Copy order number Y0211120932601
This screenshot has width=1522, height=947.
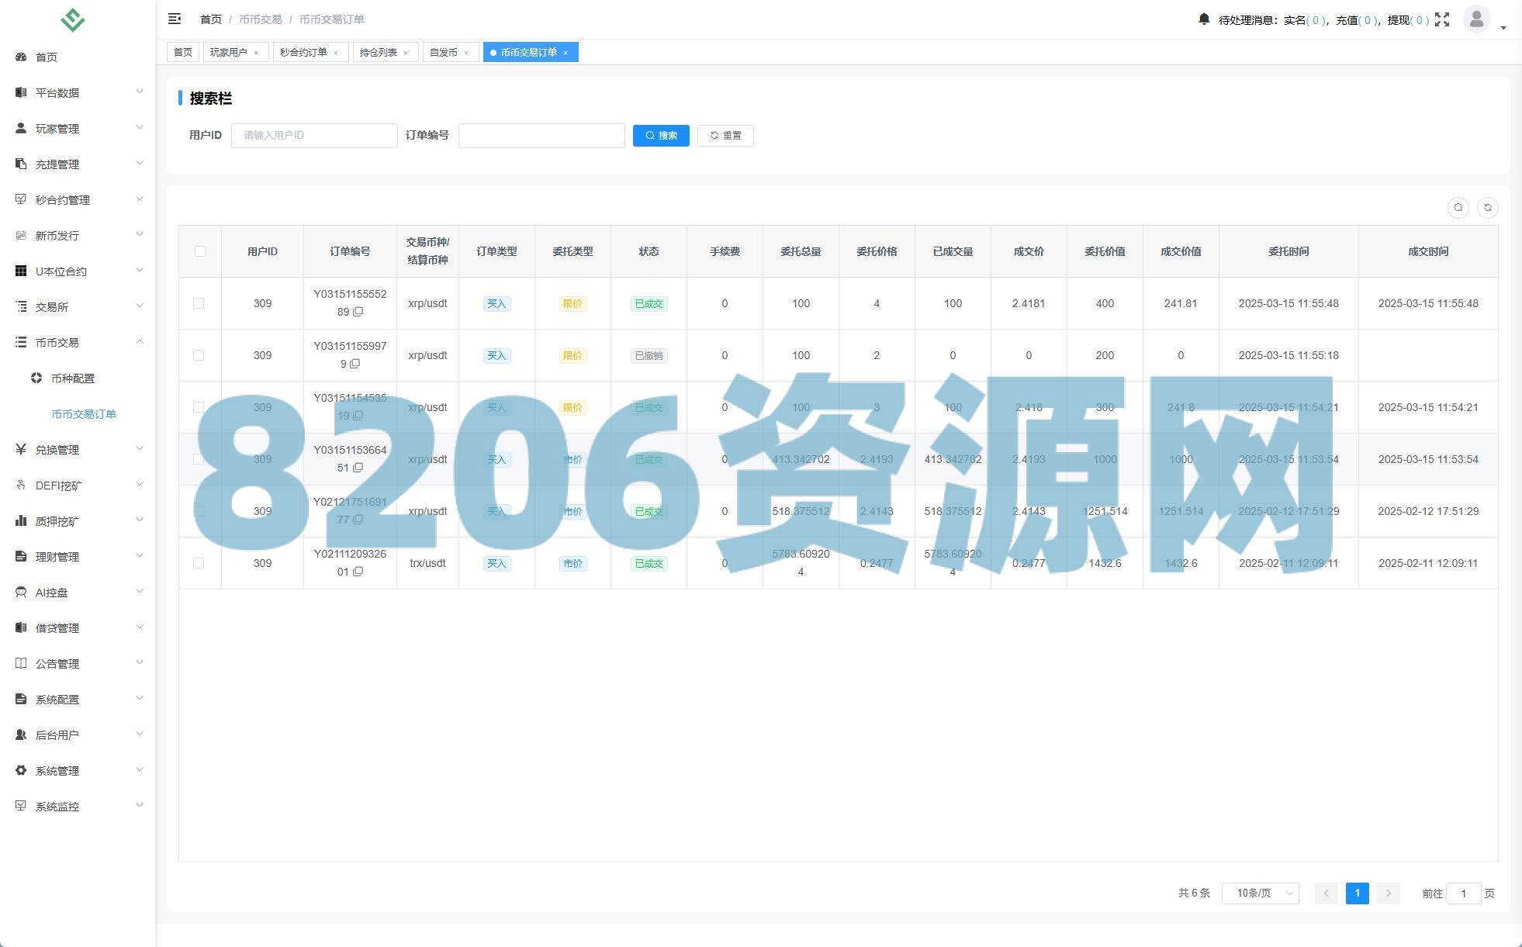coord(358,572)
